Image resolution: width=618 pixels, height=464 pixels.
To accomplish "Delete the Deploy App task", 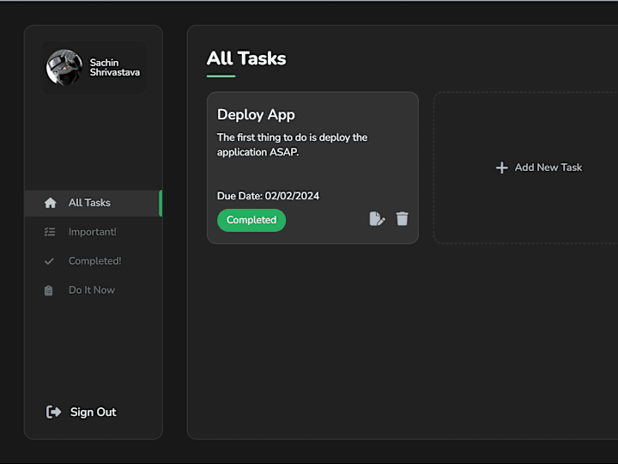I will (x=402, y=218).
